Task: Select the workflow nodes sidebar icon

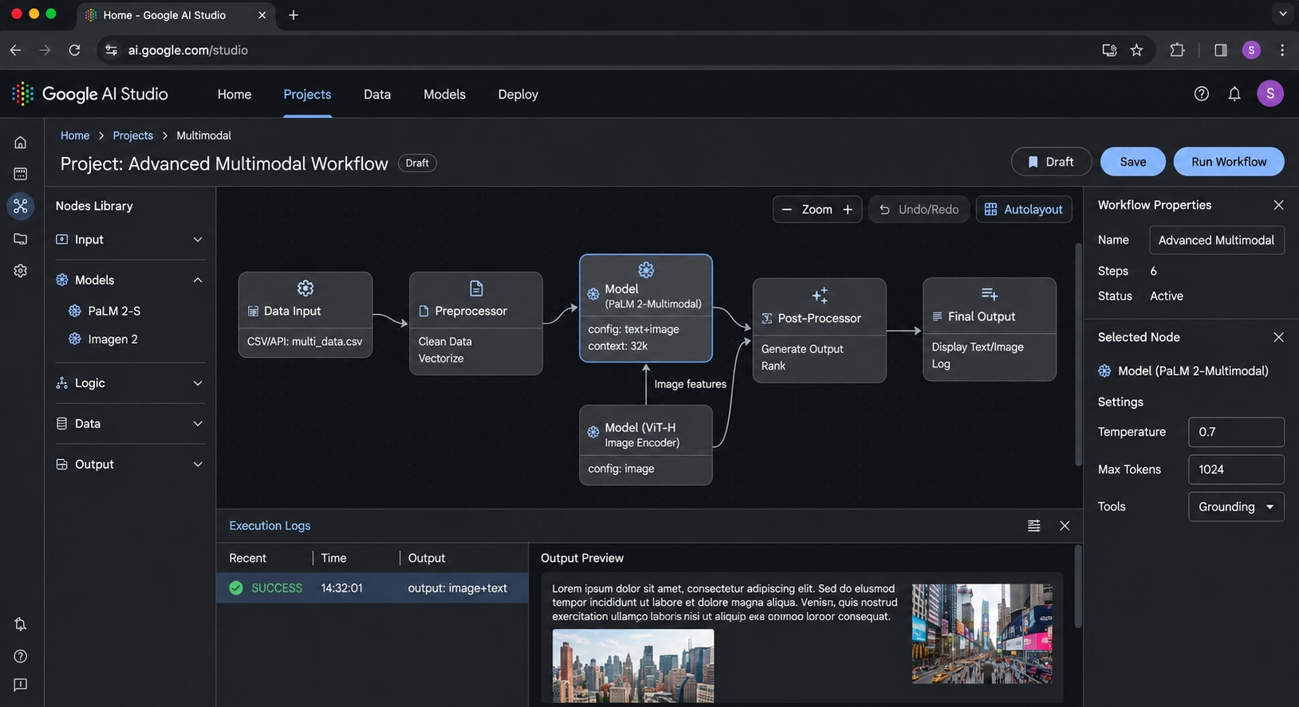Action: [x=21, y=206]
